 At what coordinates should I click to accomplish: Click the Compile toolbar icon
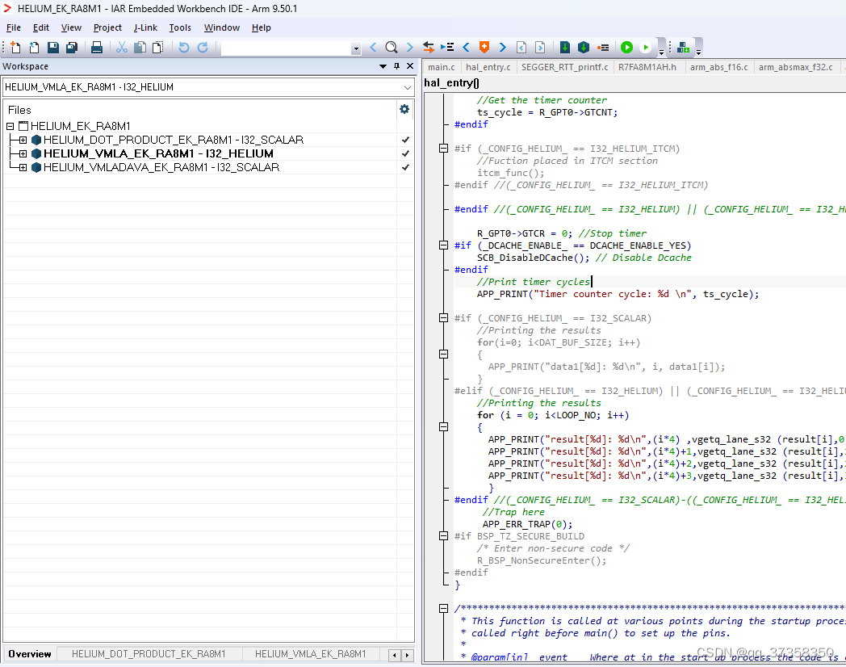click(565, 48)
